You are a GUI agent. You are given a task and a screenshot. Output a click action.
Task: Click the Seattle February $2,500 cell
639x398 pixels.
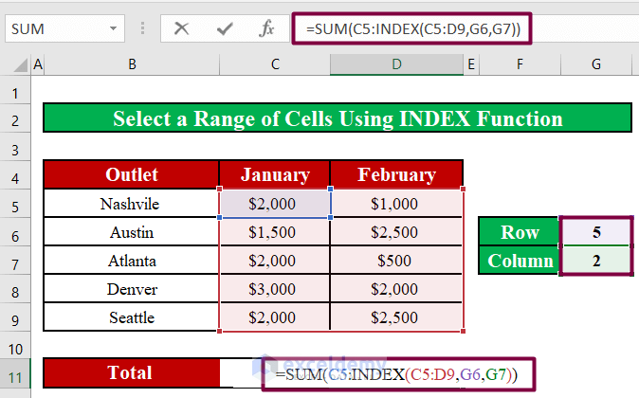396,317
